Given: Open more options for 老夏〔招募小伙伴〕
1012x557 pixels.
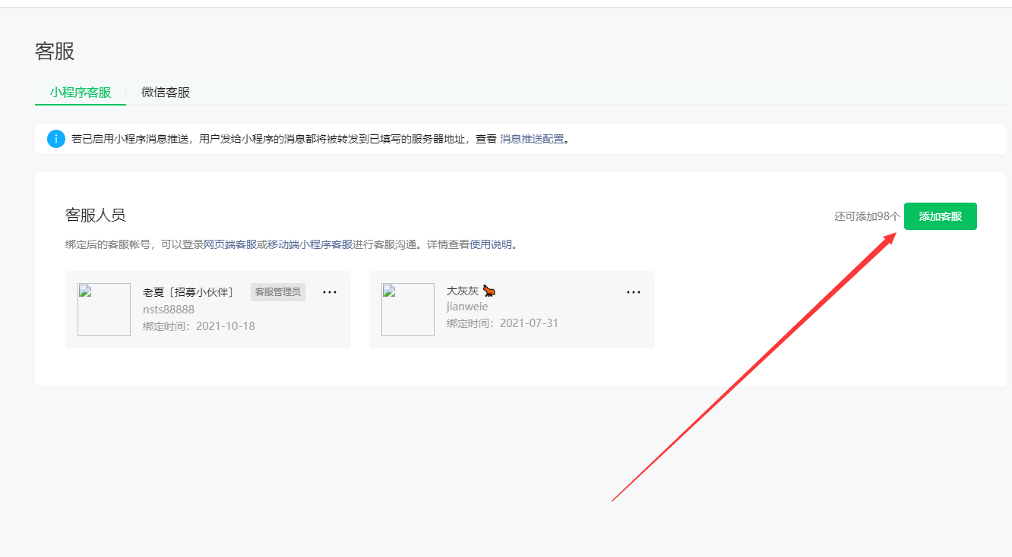Looking at the screenshot, I should [330, 292].
